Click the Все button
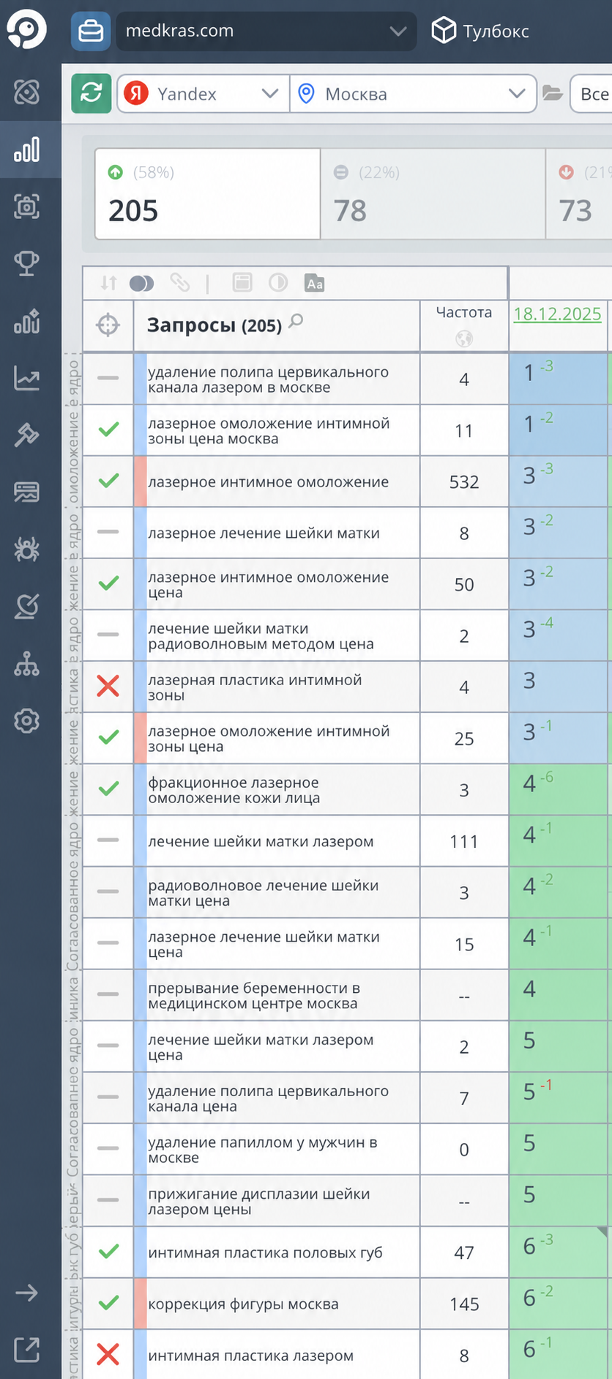 point(592,94)
